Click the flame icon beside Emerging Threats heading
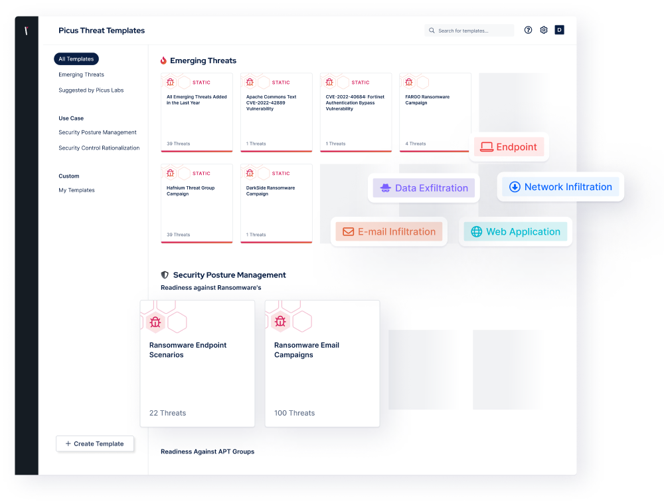 click(x=163, y=61)
